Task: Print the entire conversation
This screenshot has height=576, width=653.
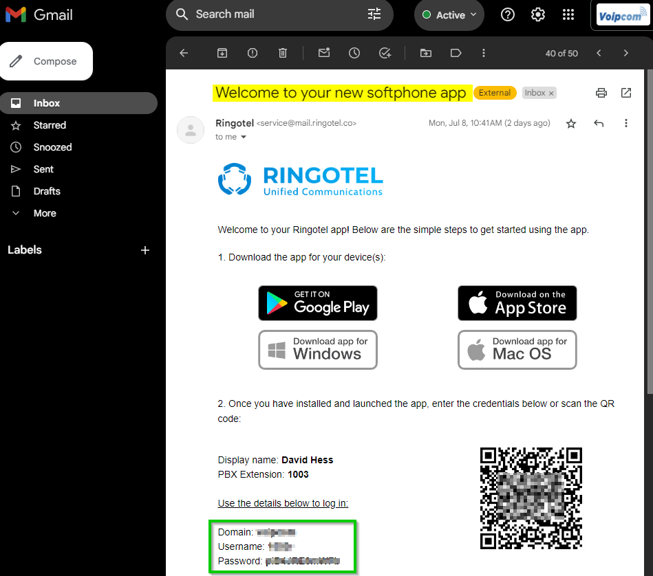Action: pos(601,93)
